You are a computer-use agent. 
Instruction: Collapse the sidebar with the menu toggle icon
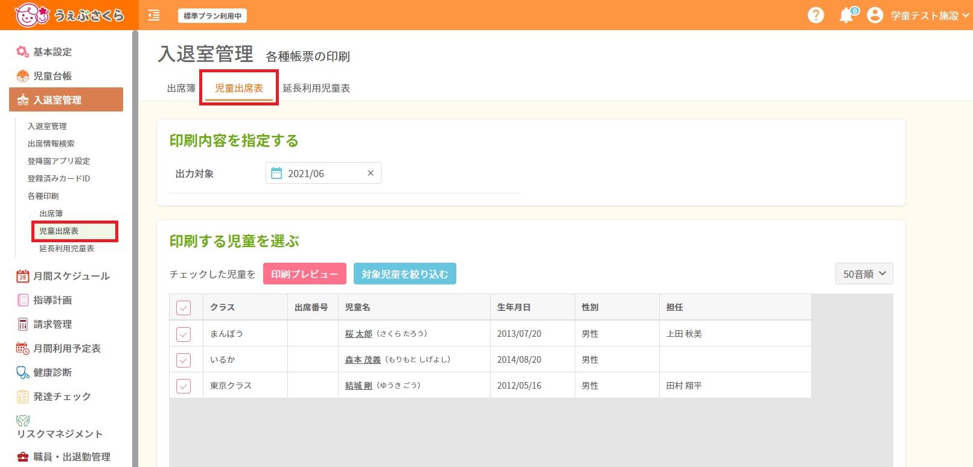(154, 15)
